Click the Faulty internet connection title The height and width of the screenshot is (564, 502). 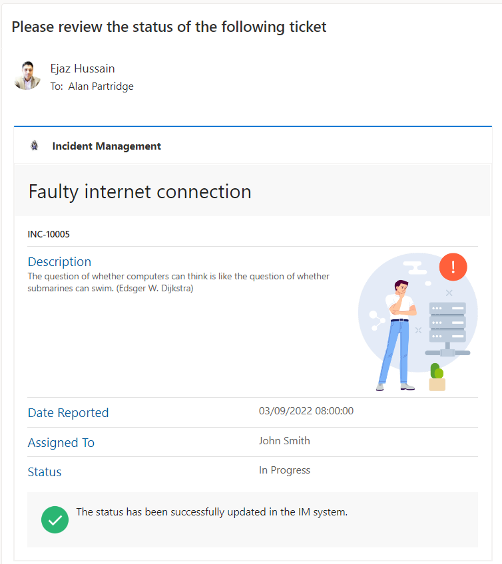pyautogui.click(x=140, y=192)
